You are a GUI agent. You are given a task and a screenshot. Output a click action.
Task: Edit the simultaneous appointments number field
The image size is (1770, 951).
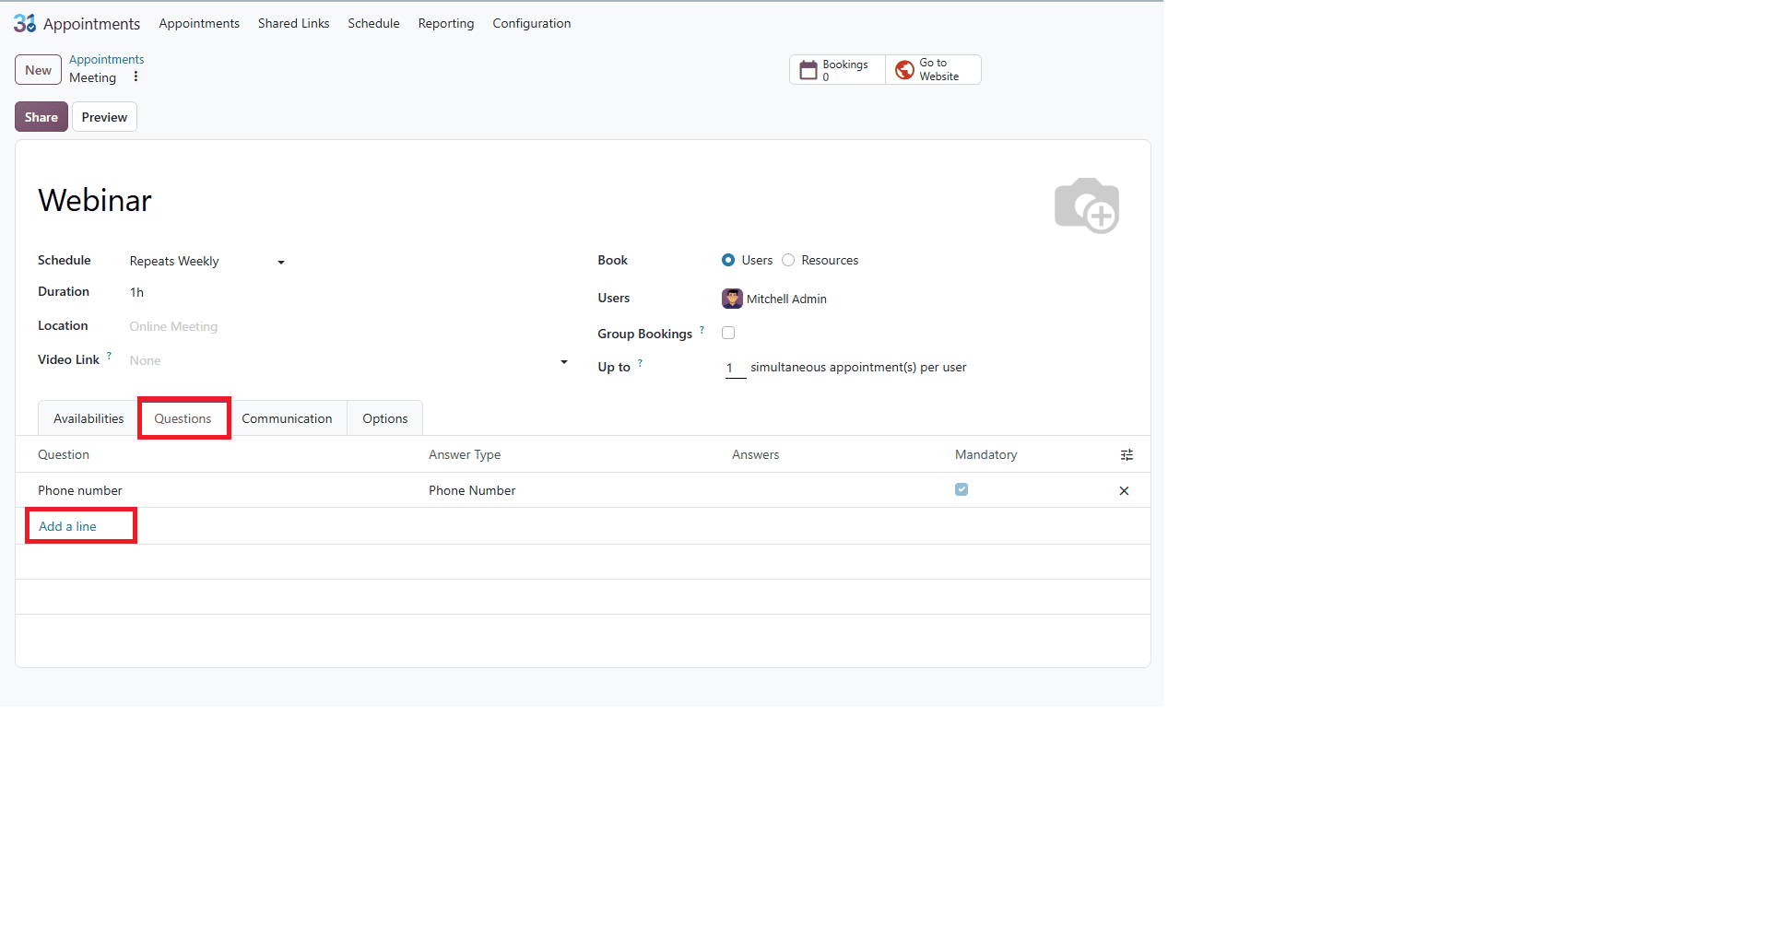[x=735, y=368]
